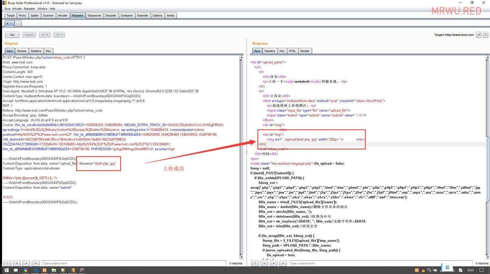Go to previous match in request search

coord(17,263)
